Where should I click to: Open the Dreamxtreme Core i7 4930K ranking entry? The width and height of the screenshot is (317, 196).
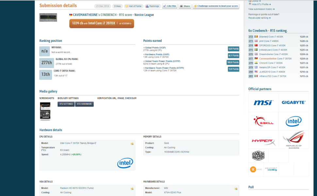(x=274, y=54)
